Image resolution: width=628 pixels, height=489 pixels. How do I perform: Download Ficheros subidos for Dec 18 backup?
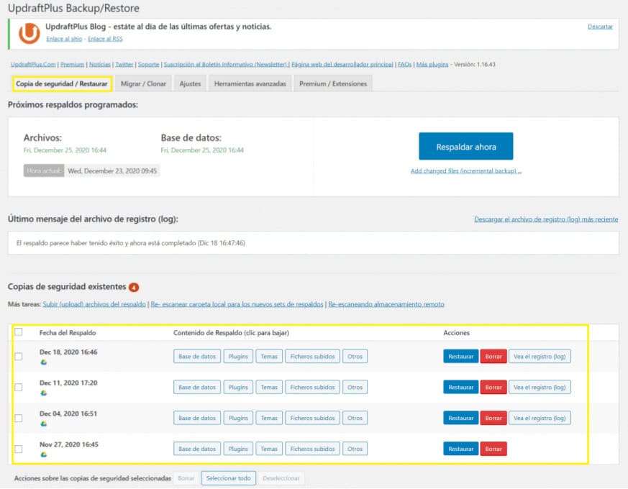(312, 357)
